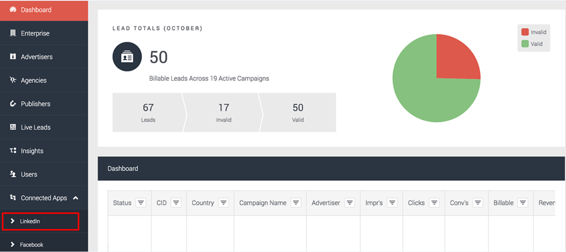Click 'Billable Leads Across 19 Active Campaigns' text
The width and height of the screenshot is (566, 252).
click(x=209, y=78)
